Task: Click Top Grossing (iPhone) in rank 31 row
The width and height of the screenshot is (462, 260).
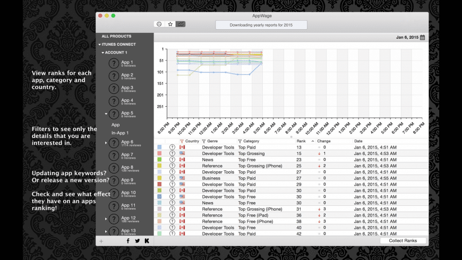Action: (x=260, y=209)
